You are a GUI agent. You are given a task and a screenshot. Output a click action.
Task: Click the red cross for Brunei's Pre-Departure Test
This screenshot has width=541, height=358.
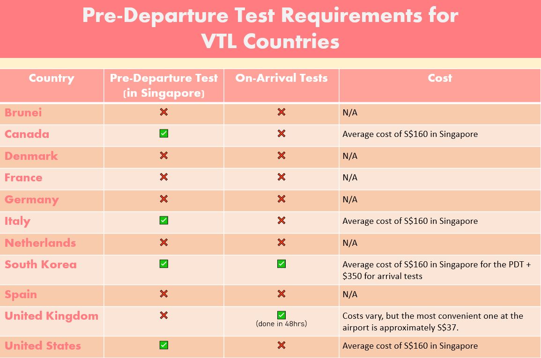pos(163,112)
